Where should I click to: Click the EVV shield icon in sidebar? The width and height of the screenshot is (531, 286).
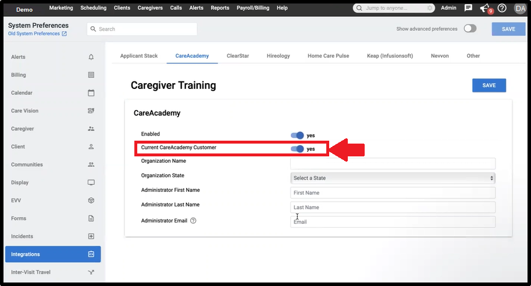click(x=91, y=201)
